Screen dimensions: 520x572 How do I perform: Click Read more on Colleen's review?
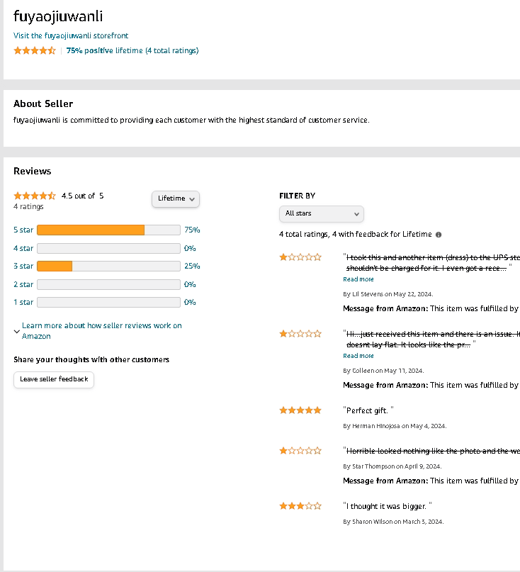pos(358,356)
